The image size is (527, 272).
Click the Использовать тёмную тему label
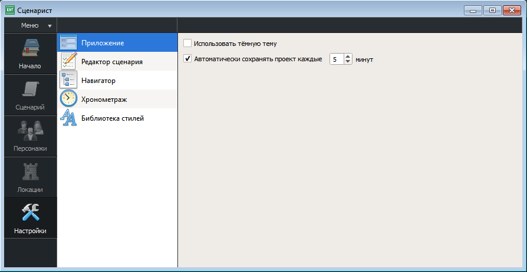coord(235,44)
